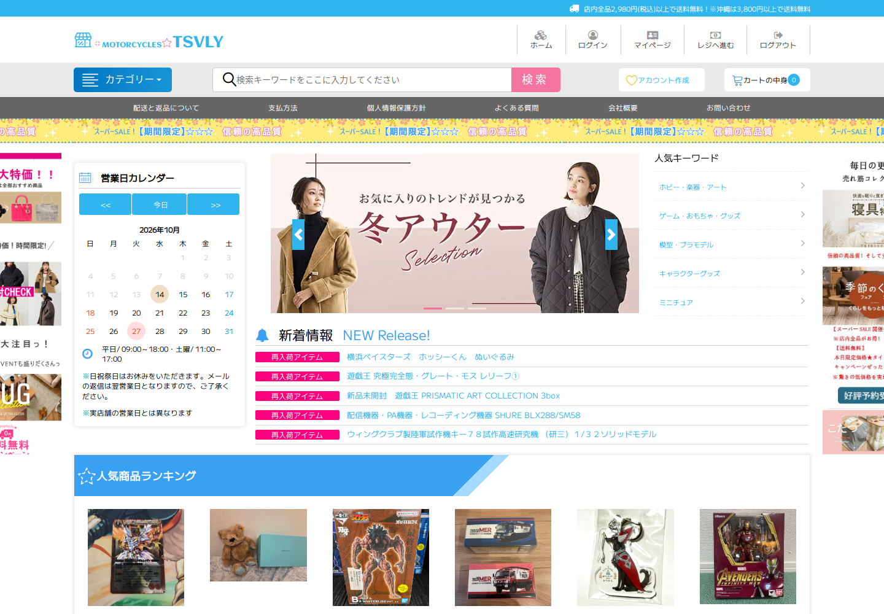Image resolution: width=884 pixels, height=614 pixels.
Task: Select calendar date 27
Action: click(x=136, y=331)
